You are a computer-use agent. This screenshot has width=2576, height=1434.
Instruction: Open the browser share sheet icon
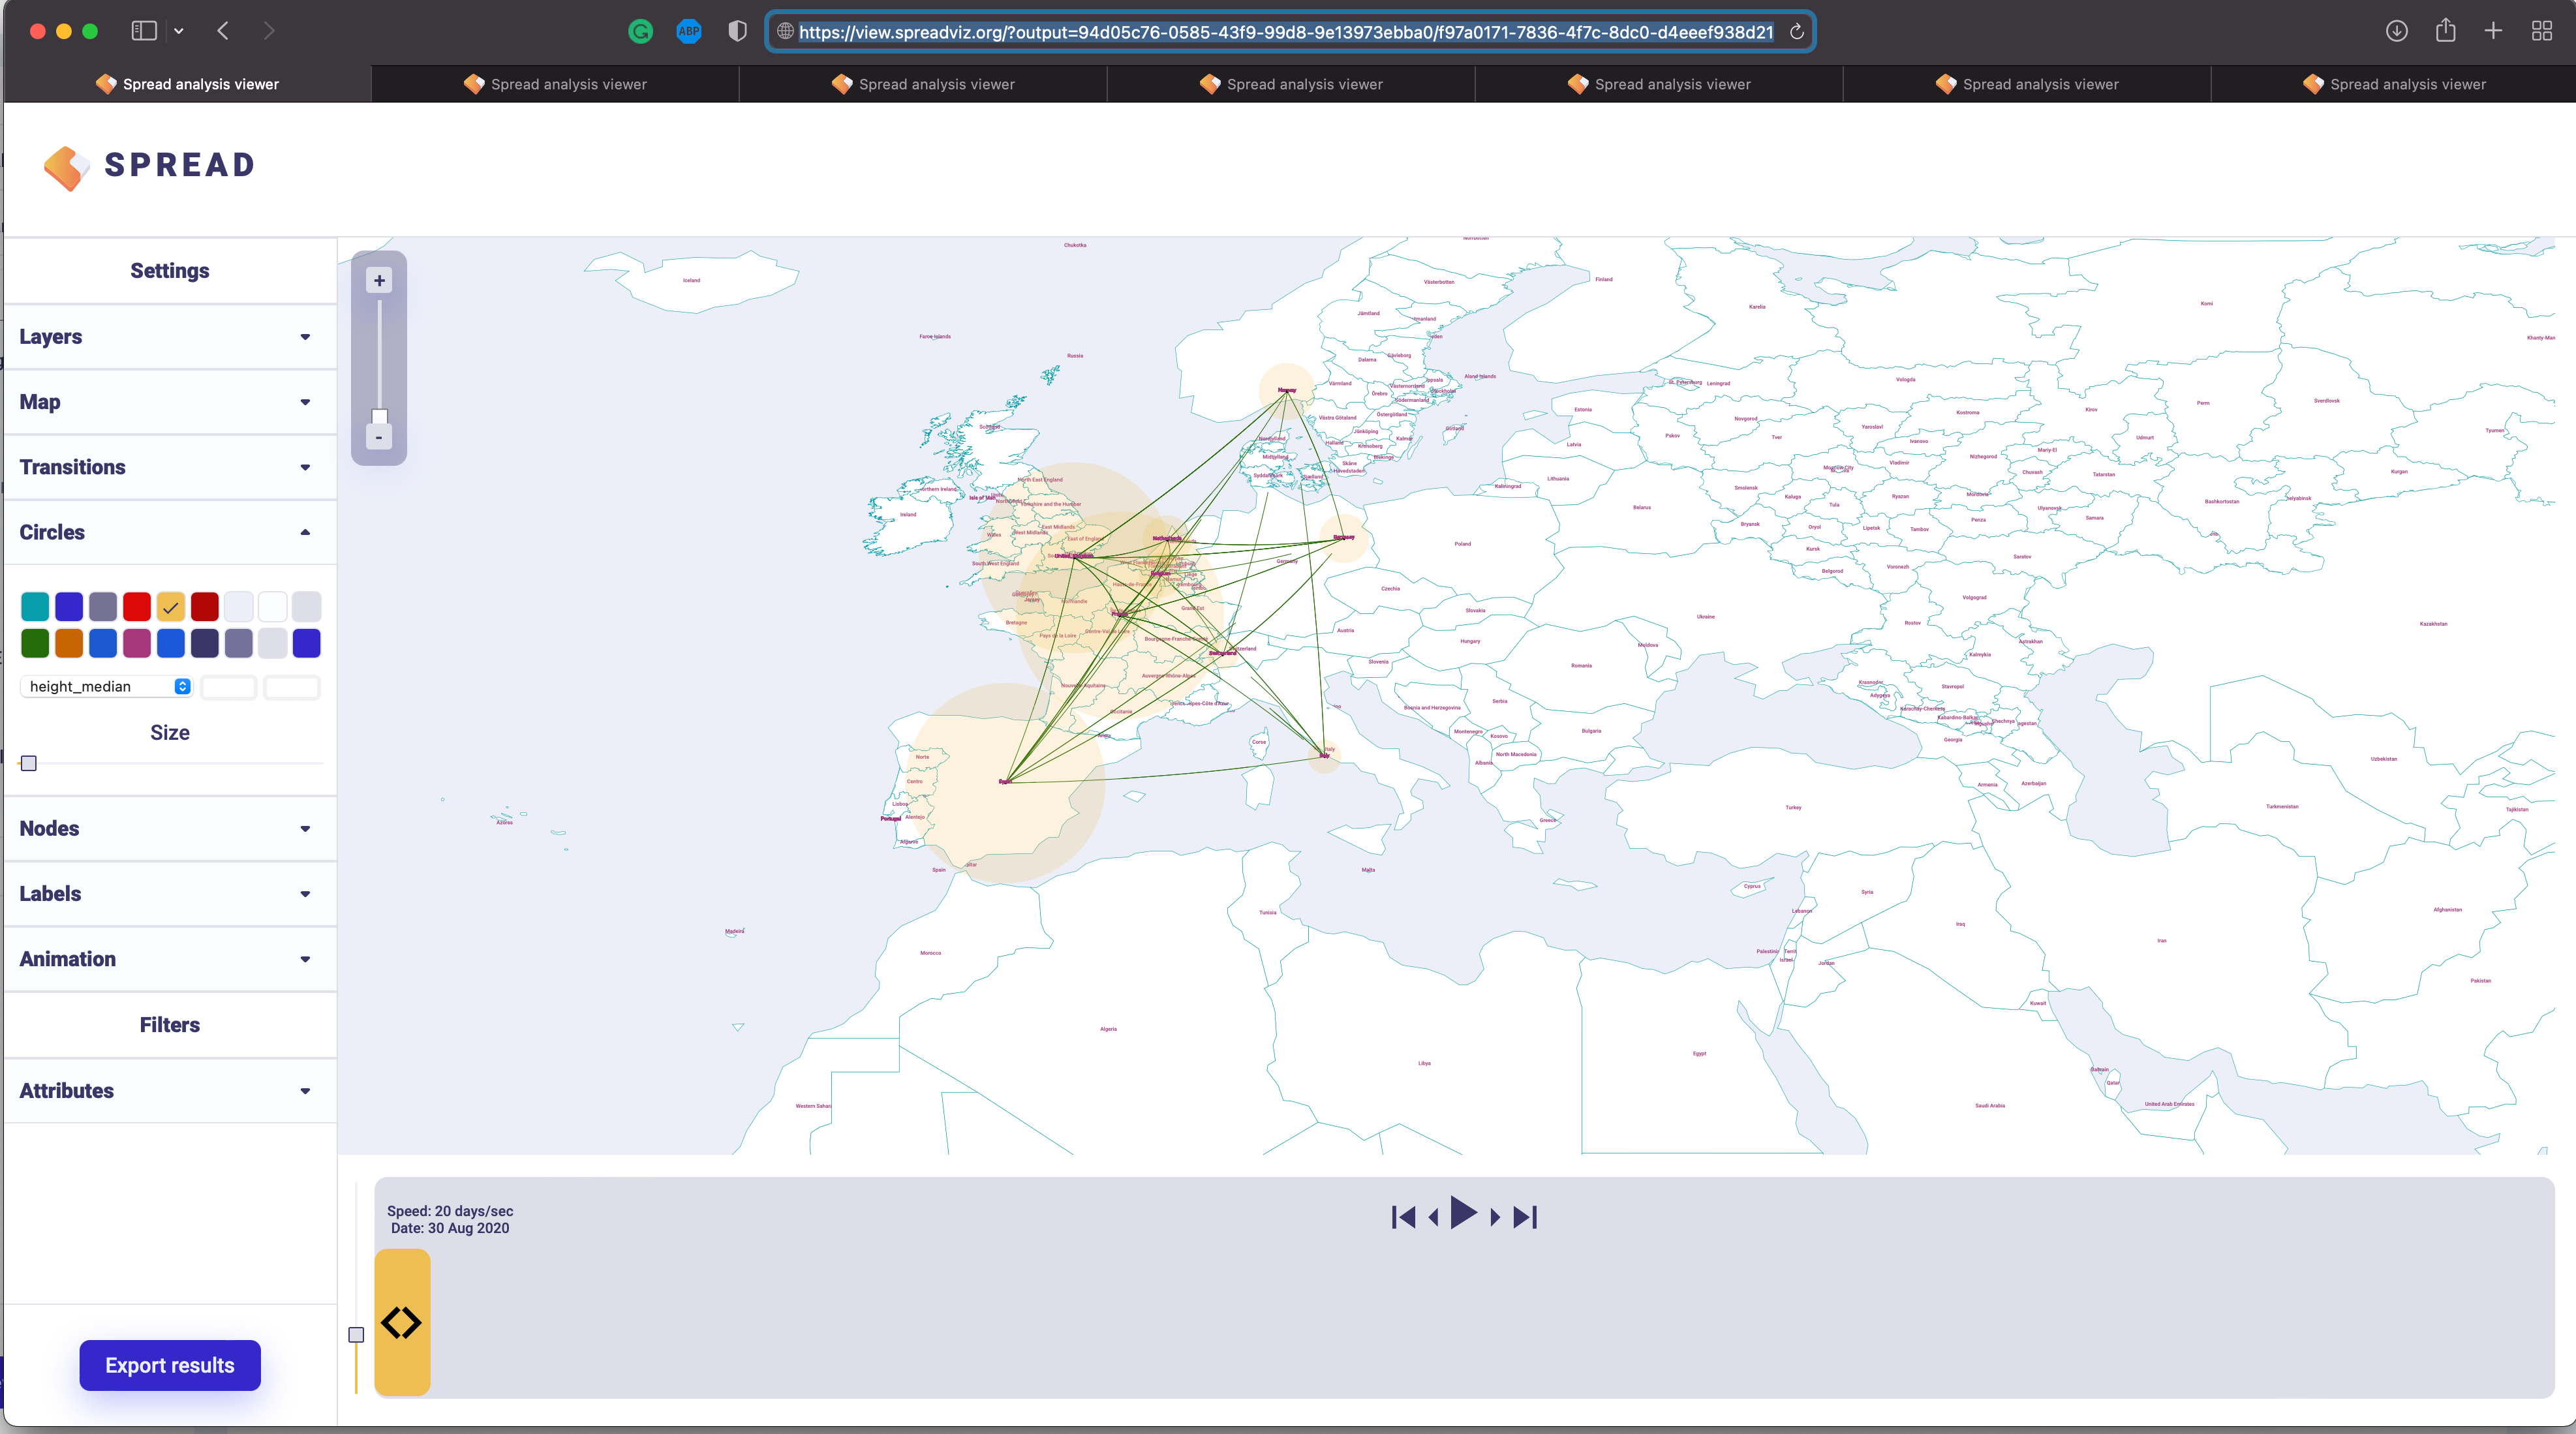[2446, 31]
